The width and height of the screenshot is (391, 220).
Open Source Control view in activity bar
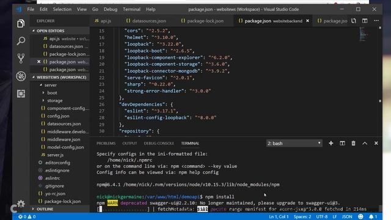click(x=21, y=59)
